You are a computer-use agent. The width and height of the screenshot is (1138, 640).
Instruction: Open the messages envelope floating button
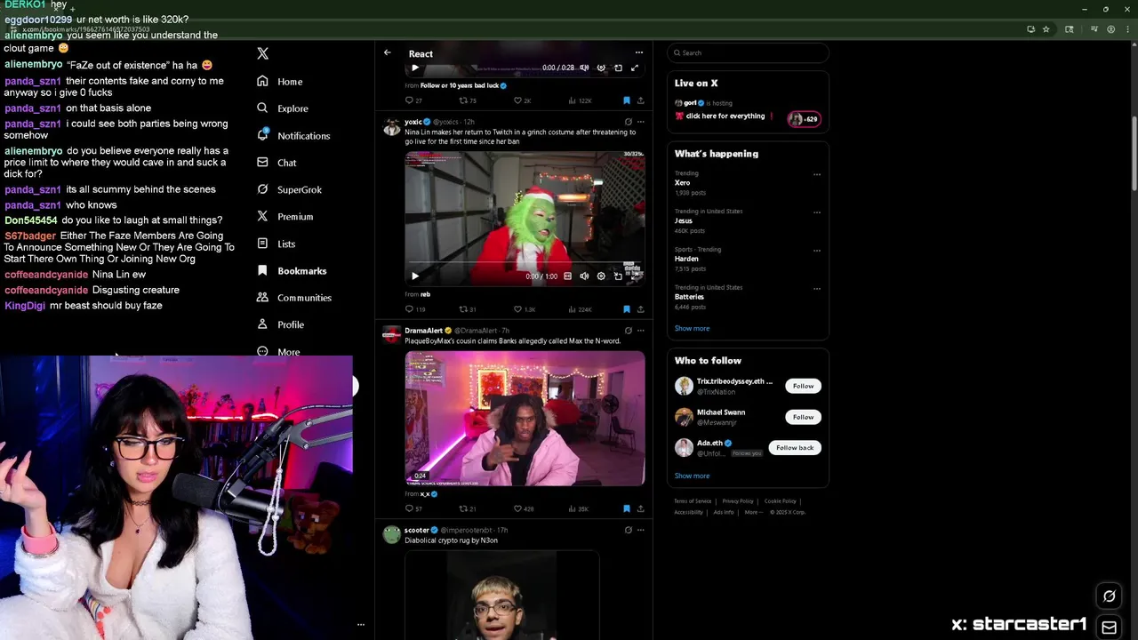coord(1109,627)
